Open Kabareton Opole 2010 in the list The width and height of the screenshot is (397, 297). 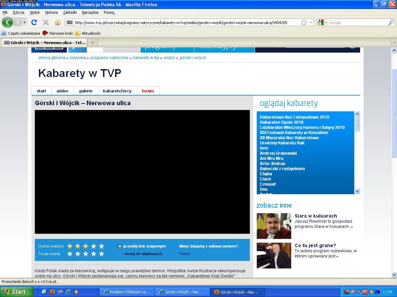(282, 122)
